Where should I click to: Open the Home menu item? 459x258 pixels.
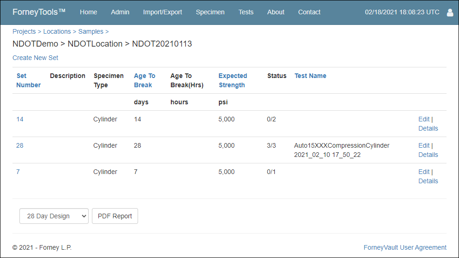click(x=88, y=12)
